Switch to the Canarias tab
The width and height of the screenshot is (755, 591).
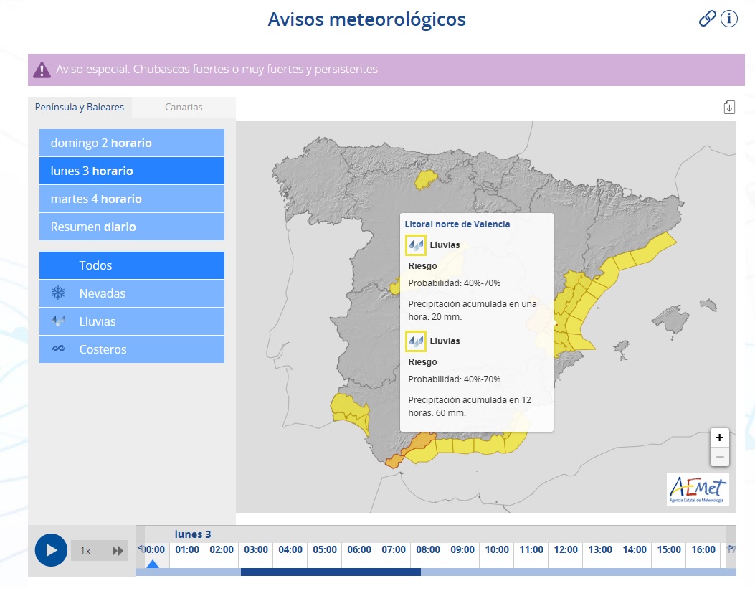[184, 107]
